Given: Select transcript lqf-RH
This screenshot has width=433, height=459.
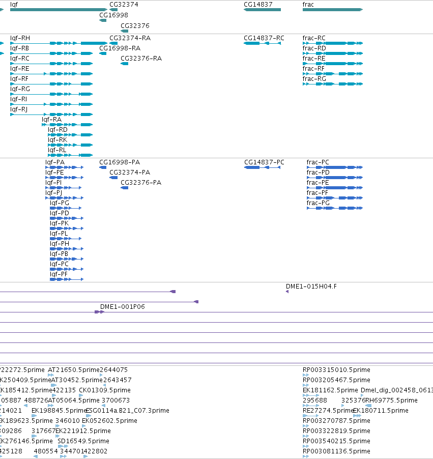Looking at the screenshot, I should click(x=59, y=43).
